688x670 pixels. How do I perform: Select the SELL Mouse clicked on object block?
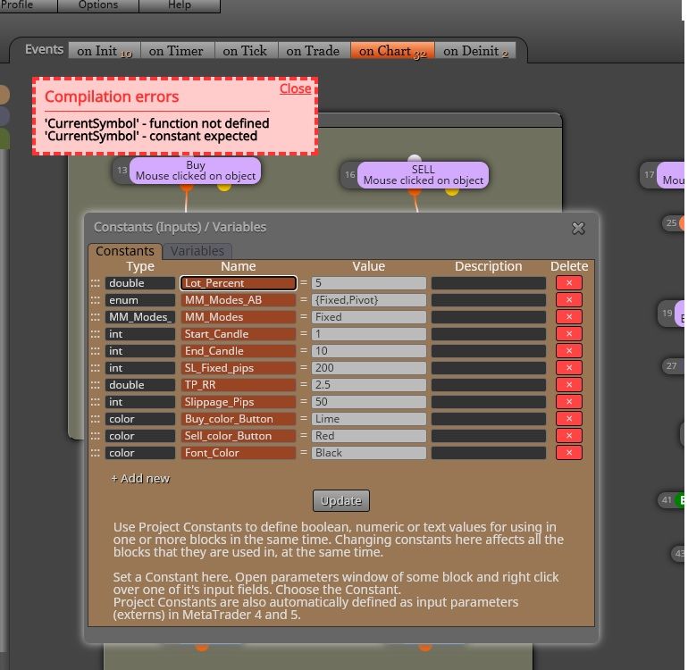click(x=423, y=175)
